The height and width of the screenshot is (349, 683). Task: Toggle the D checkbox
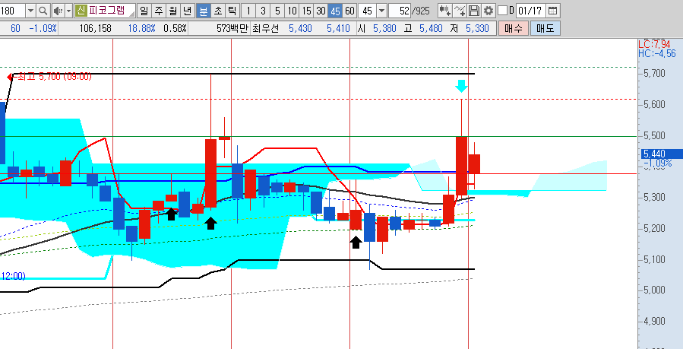[502, 10]
